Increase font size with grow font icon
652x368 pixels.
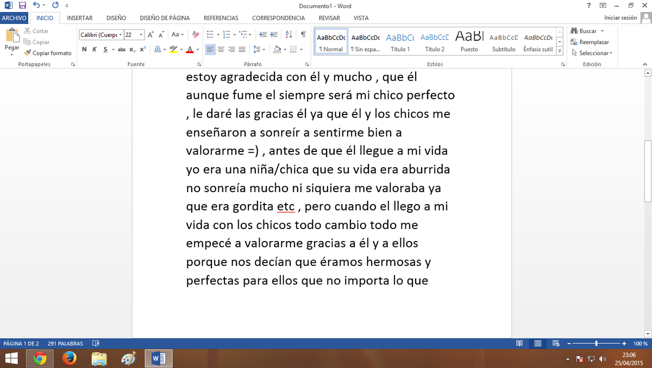tap(151, 34)
